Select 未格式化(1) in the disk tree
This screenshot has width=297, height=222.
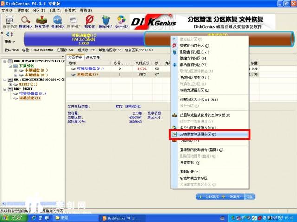coord(30,98)
